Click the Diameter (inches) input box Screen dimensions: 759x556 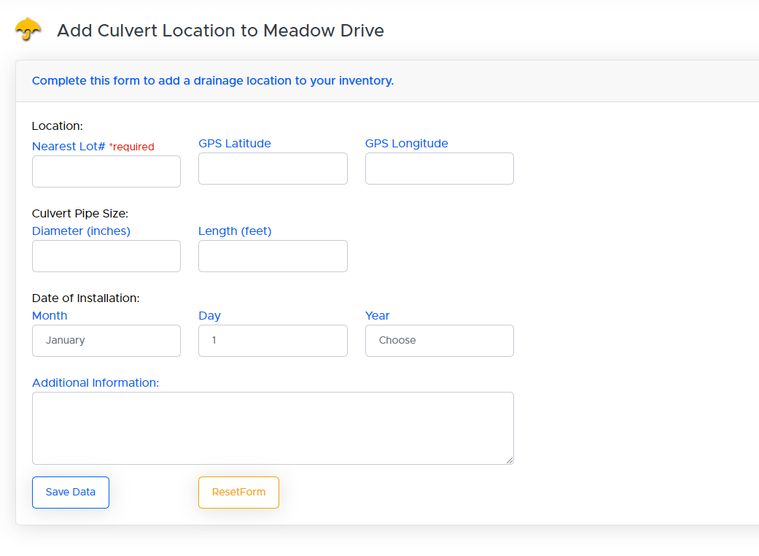pos(106,256)
